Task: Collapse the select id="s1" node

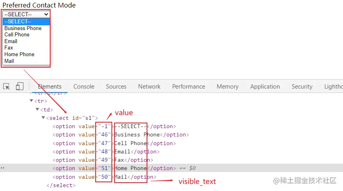Action: [43, 118]
